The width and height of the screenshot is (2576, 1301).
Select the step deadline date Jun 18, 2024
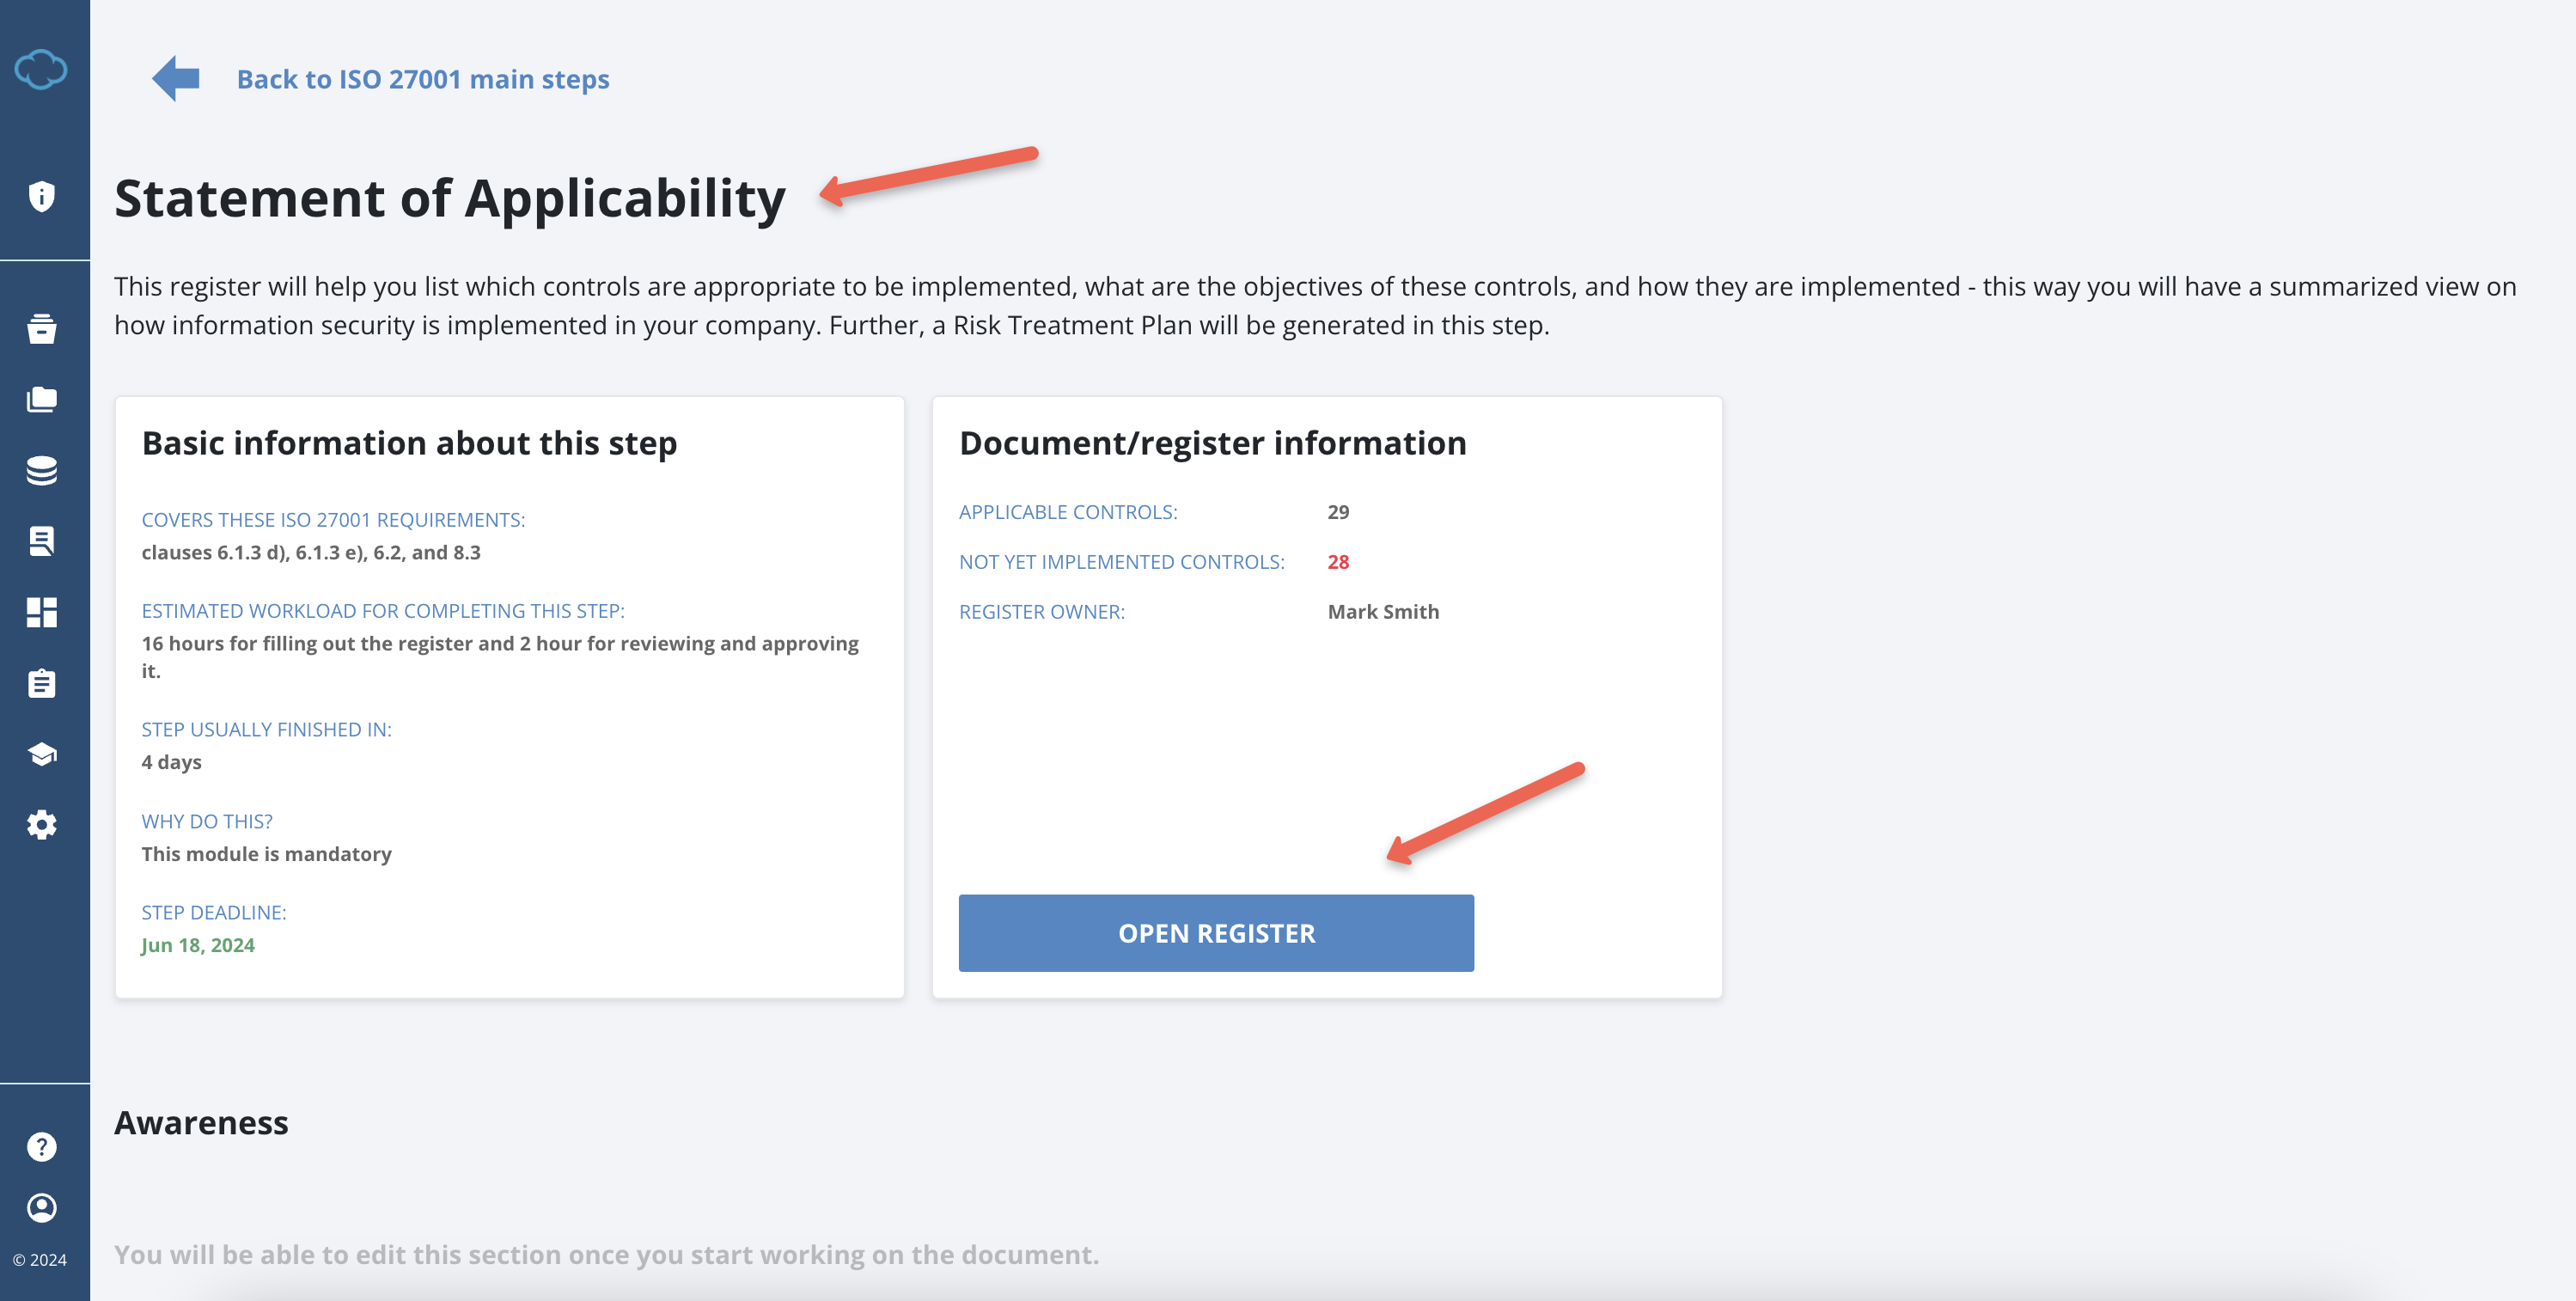198,945
